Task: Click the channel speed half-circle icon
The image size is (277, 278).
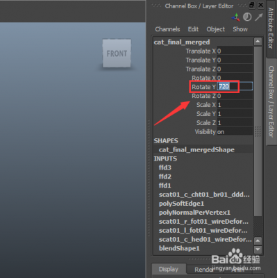Action: [247, 17]
